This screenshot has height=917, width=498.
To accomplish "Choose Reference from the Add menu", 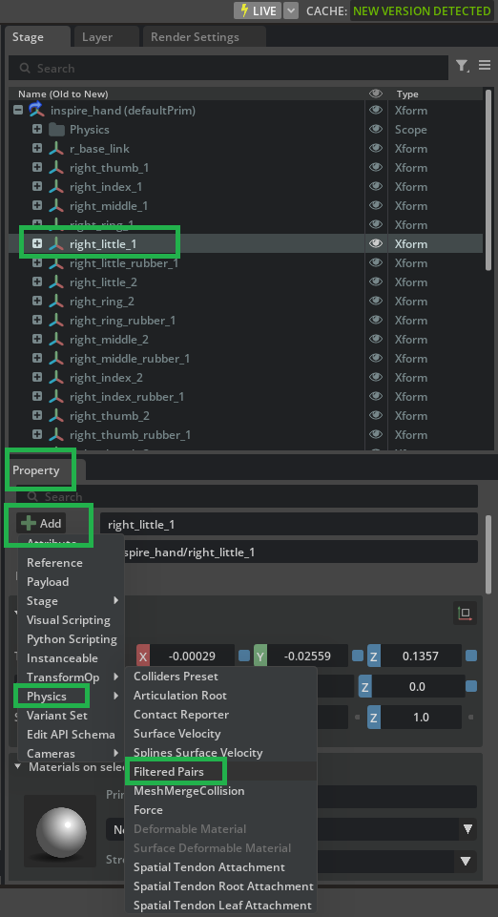I will coord(54,563).
